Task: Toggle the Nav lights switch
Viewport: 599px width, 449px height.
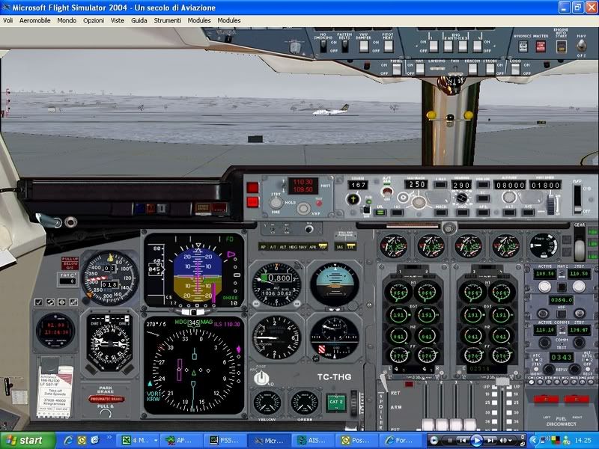Action: point(420,69)
